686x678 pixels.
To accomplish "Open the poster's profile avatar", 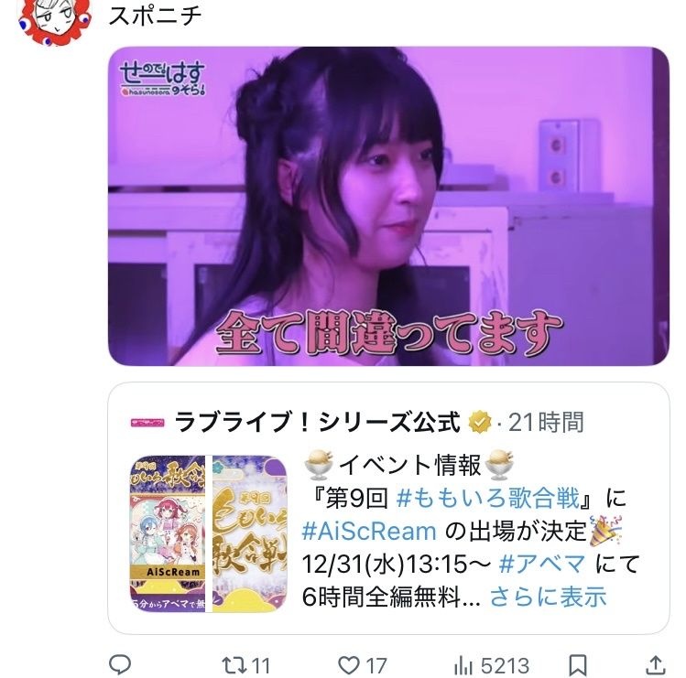I will click(x=55, y=19).
